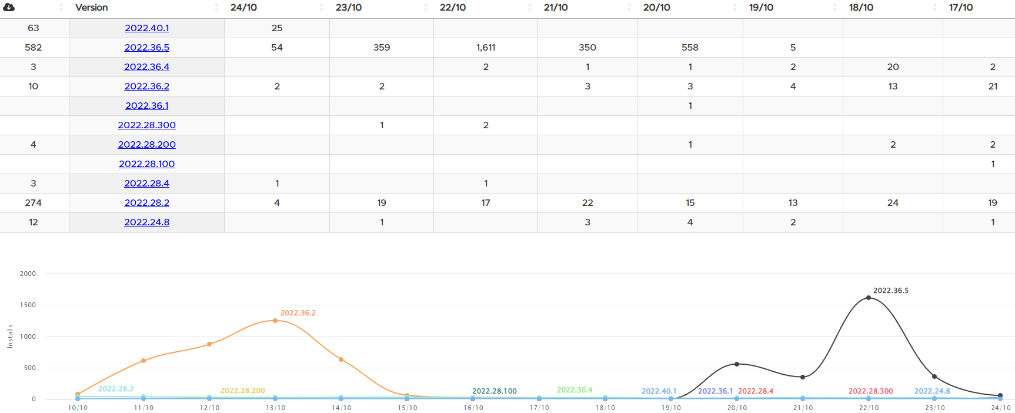
Task: Click the cloud download column icon
Action: [9, 8]
